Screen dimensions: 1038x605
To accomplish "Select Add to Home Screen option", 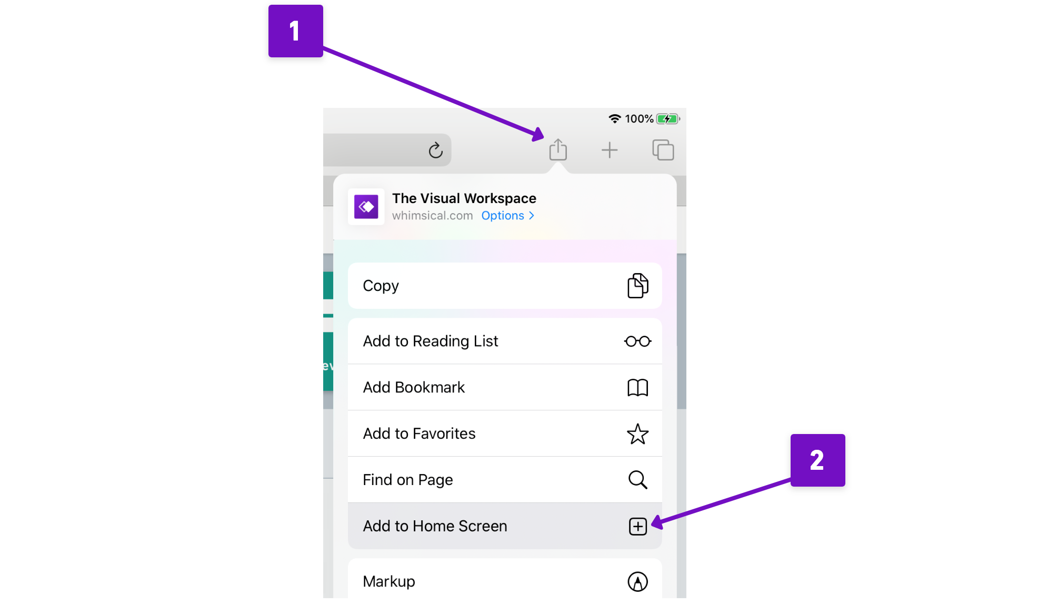I will point(504,526).
